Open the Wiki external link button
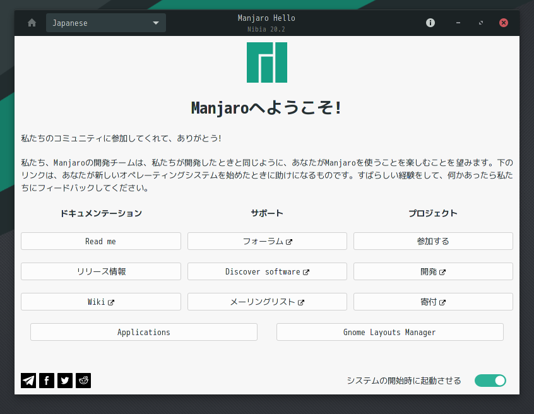Viewport: 534px width, 414px height. coord(101,302)
